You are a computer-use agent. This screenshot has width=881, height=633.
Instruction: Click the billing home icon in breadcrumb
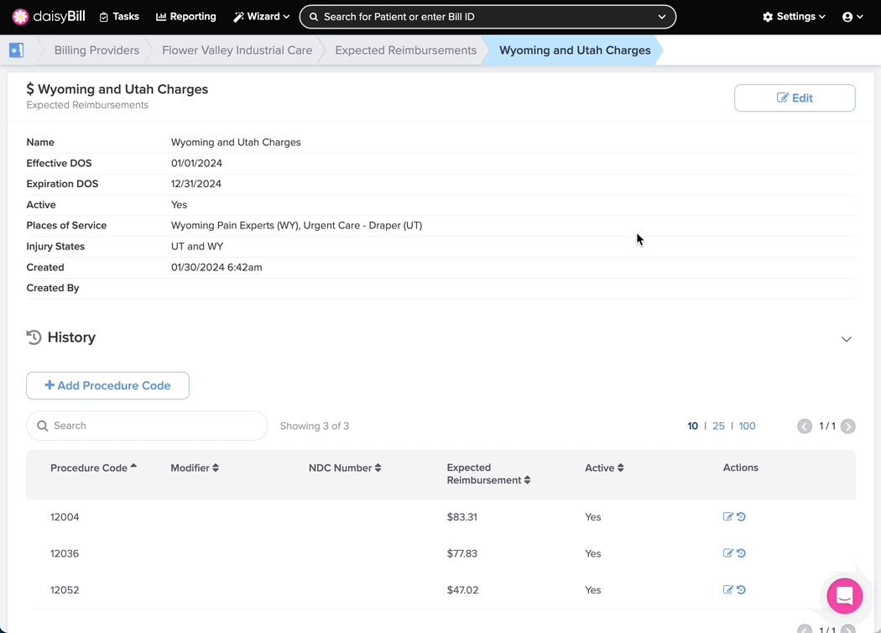[x=17, y=50]
